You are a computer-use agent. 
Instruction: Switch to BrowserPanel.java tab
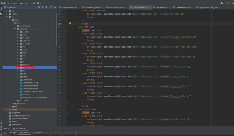click(69, 7)
